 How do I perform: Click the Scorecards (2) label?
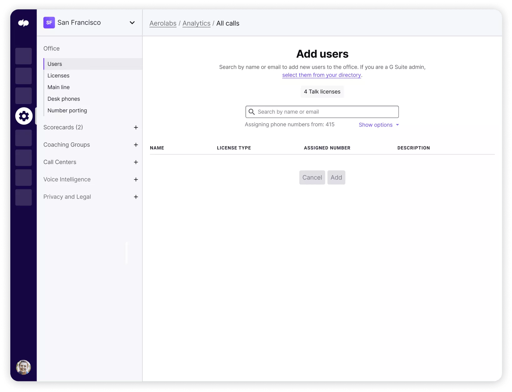click(x=63, y=127)
